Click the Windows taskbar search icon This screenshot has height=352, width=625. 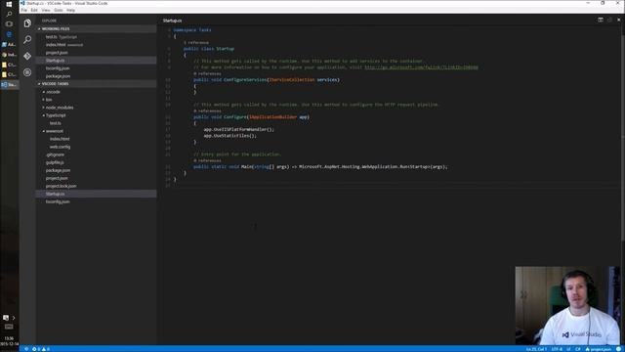pos(9,14)
